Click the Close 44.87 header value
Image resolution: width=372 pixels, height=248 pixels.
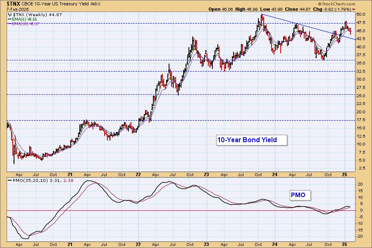(x=298, y=9)
